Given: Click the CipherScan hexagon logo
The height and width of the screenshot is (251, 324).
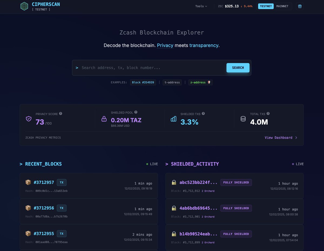Looking at the screenshot, I should pyautogui.click(x=24, y=6).
